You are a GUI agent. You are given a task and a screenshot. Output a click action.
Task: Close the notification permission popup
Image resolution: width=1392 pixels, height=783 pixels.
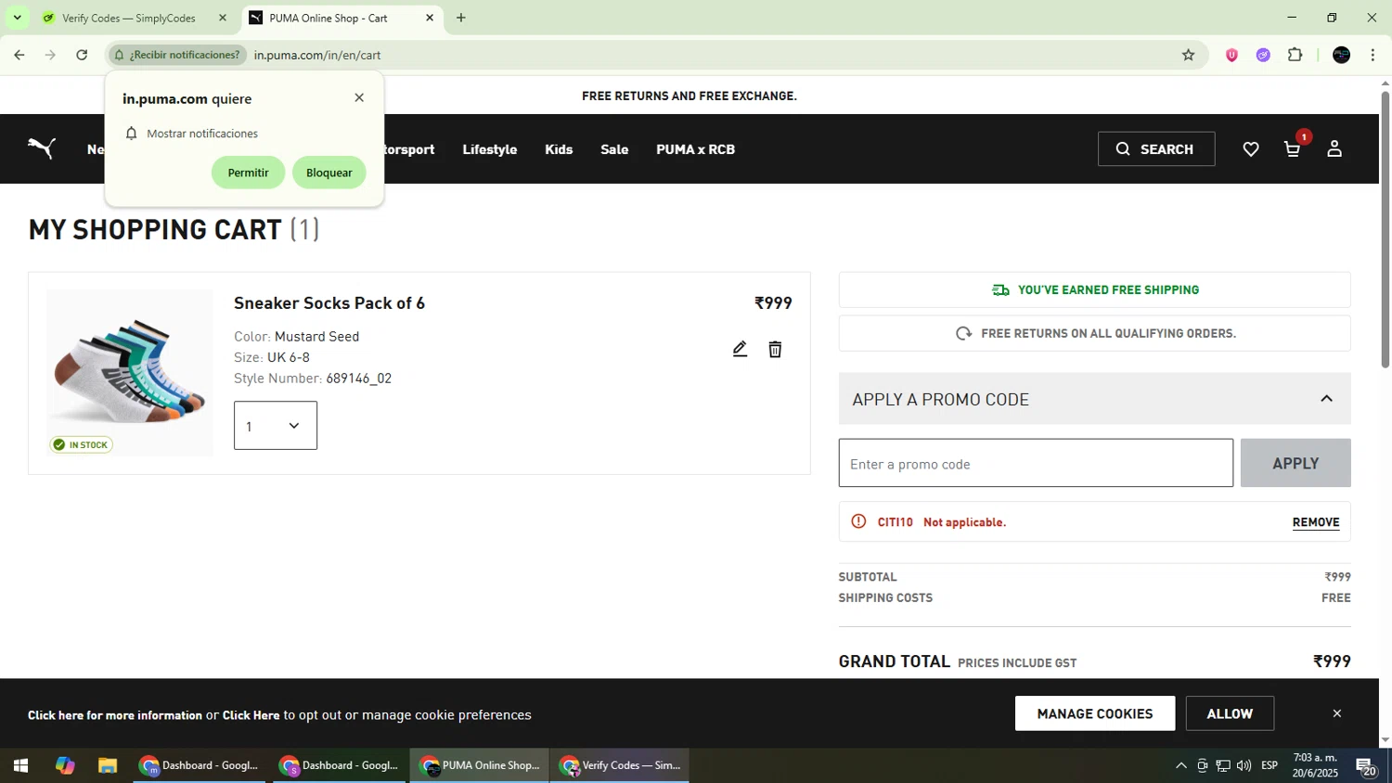[359, 97]
